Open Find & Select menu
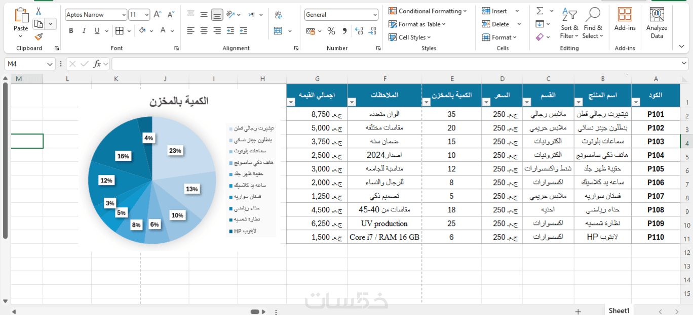 (593, 23)
